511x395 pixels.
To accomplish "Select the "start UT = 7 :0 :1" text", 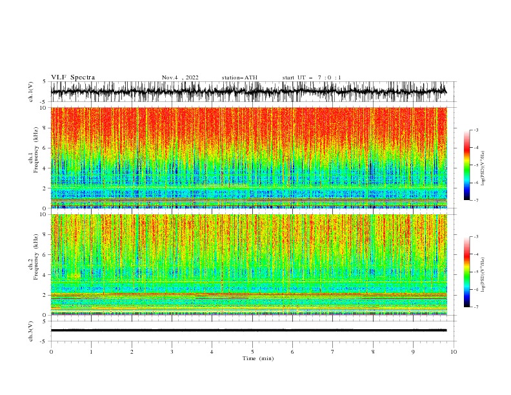I will tap(312, 77).
